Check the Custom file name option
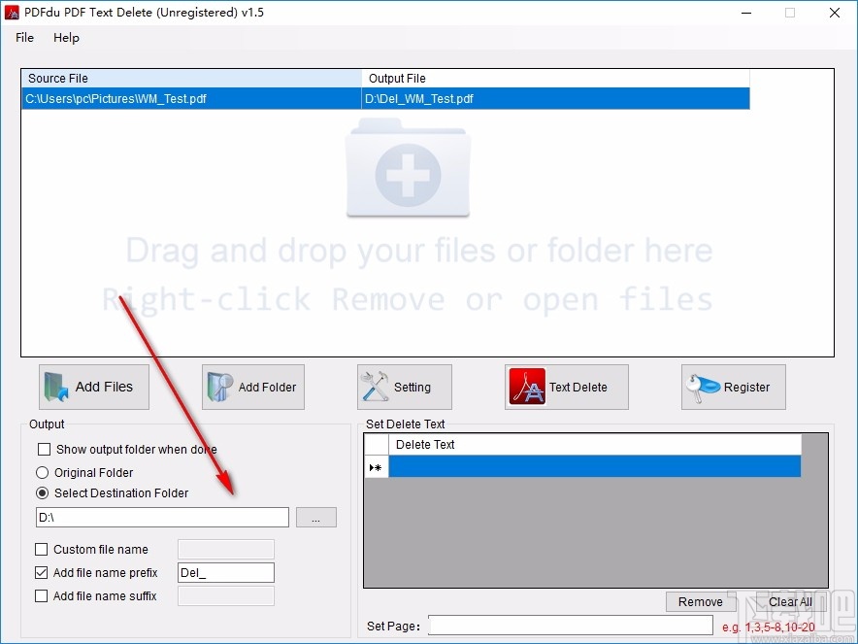 pyautogui.click(x=42, y=549)
